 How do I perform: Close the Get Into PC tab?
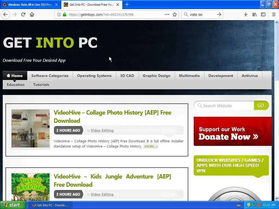pos(118,5)
